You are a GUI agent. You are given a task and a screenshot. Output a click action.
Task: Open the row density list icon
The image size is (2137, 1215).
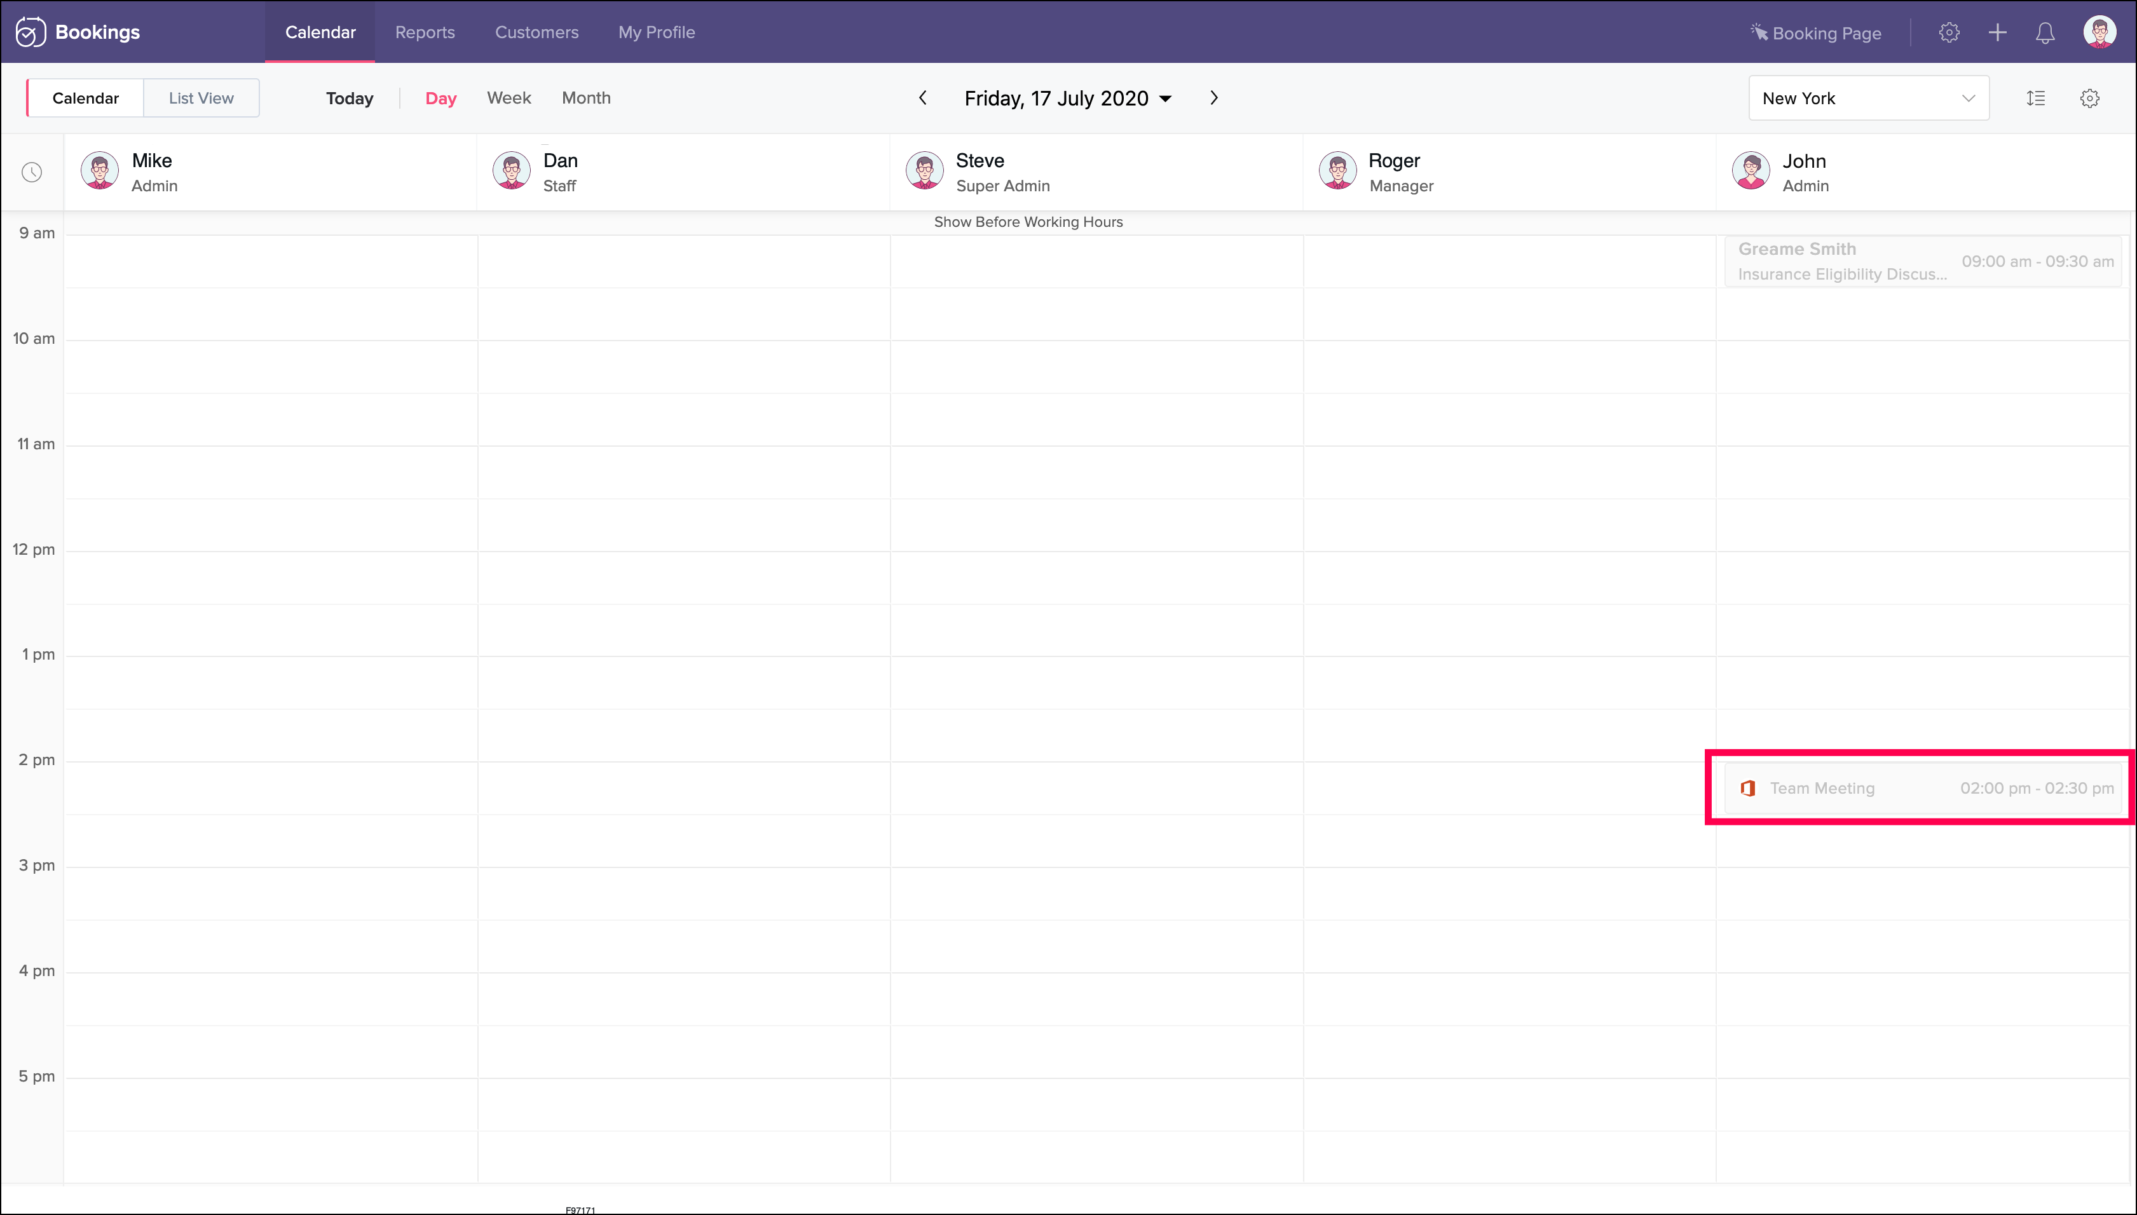(x=2036, y=98)
